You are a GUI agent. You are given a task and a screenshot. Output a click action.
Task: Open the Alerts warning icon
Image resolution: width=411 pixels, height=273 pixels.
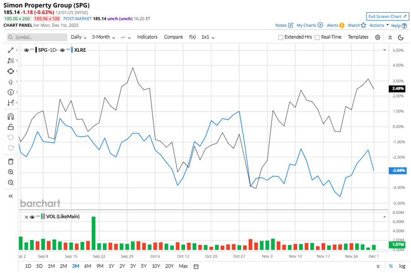pyautogui.click(x=342, y=25)
